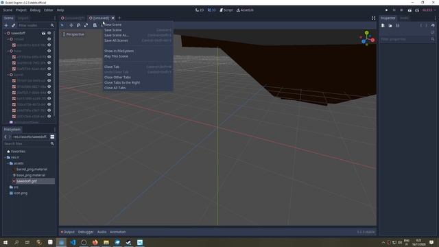Image resolution: width=439 pixels, height=247 pixels.
Task: Open Firefox from the taskbar
Action: 95,242
